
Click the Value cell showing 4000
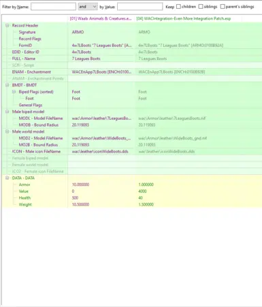142,191
